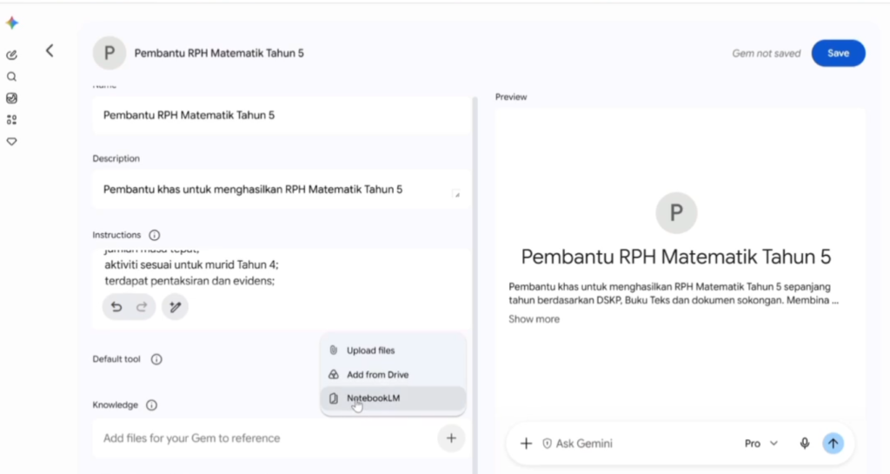Choose Upload files from the menu
This screenshot has width=890, height=474.
point(393,350)
